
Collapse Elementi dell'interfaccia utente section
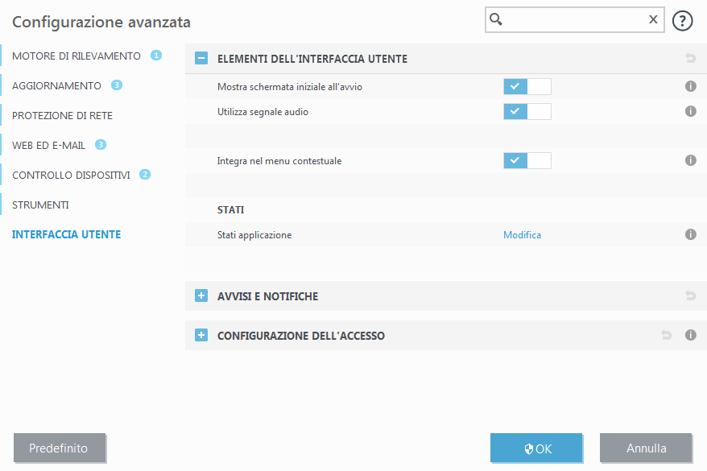pos(201,59)
